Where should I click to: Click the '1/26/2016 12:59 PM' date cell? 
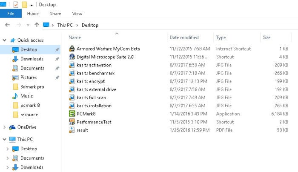[190, 130]
